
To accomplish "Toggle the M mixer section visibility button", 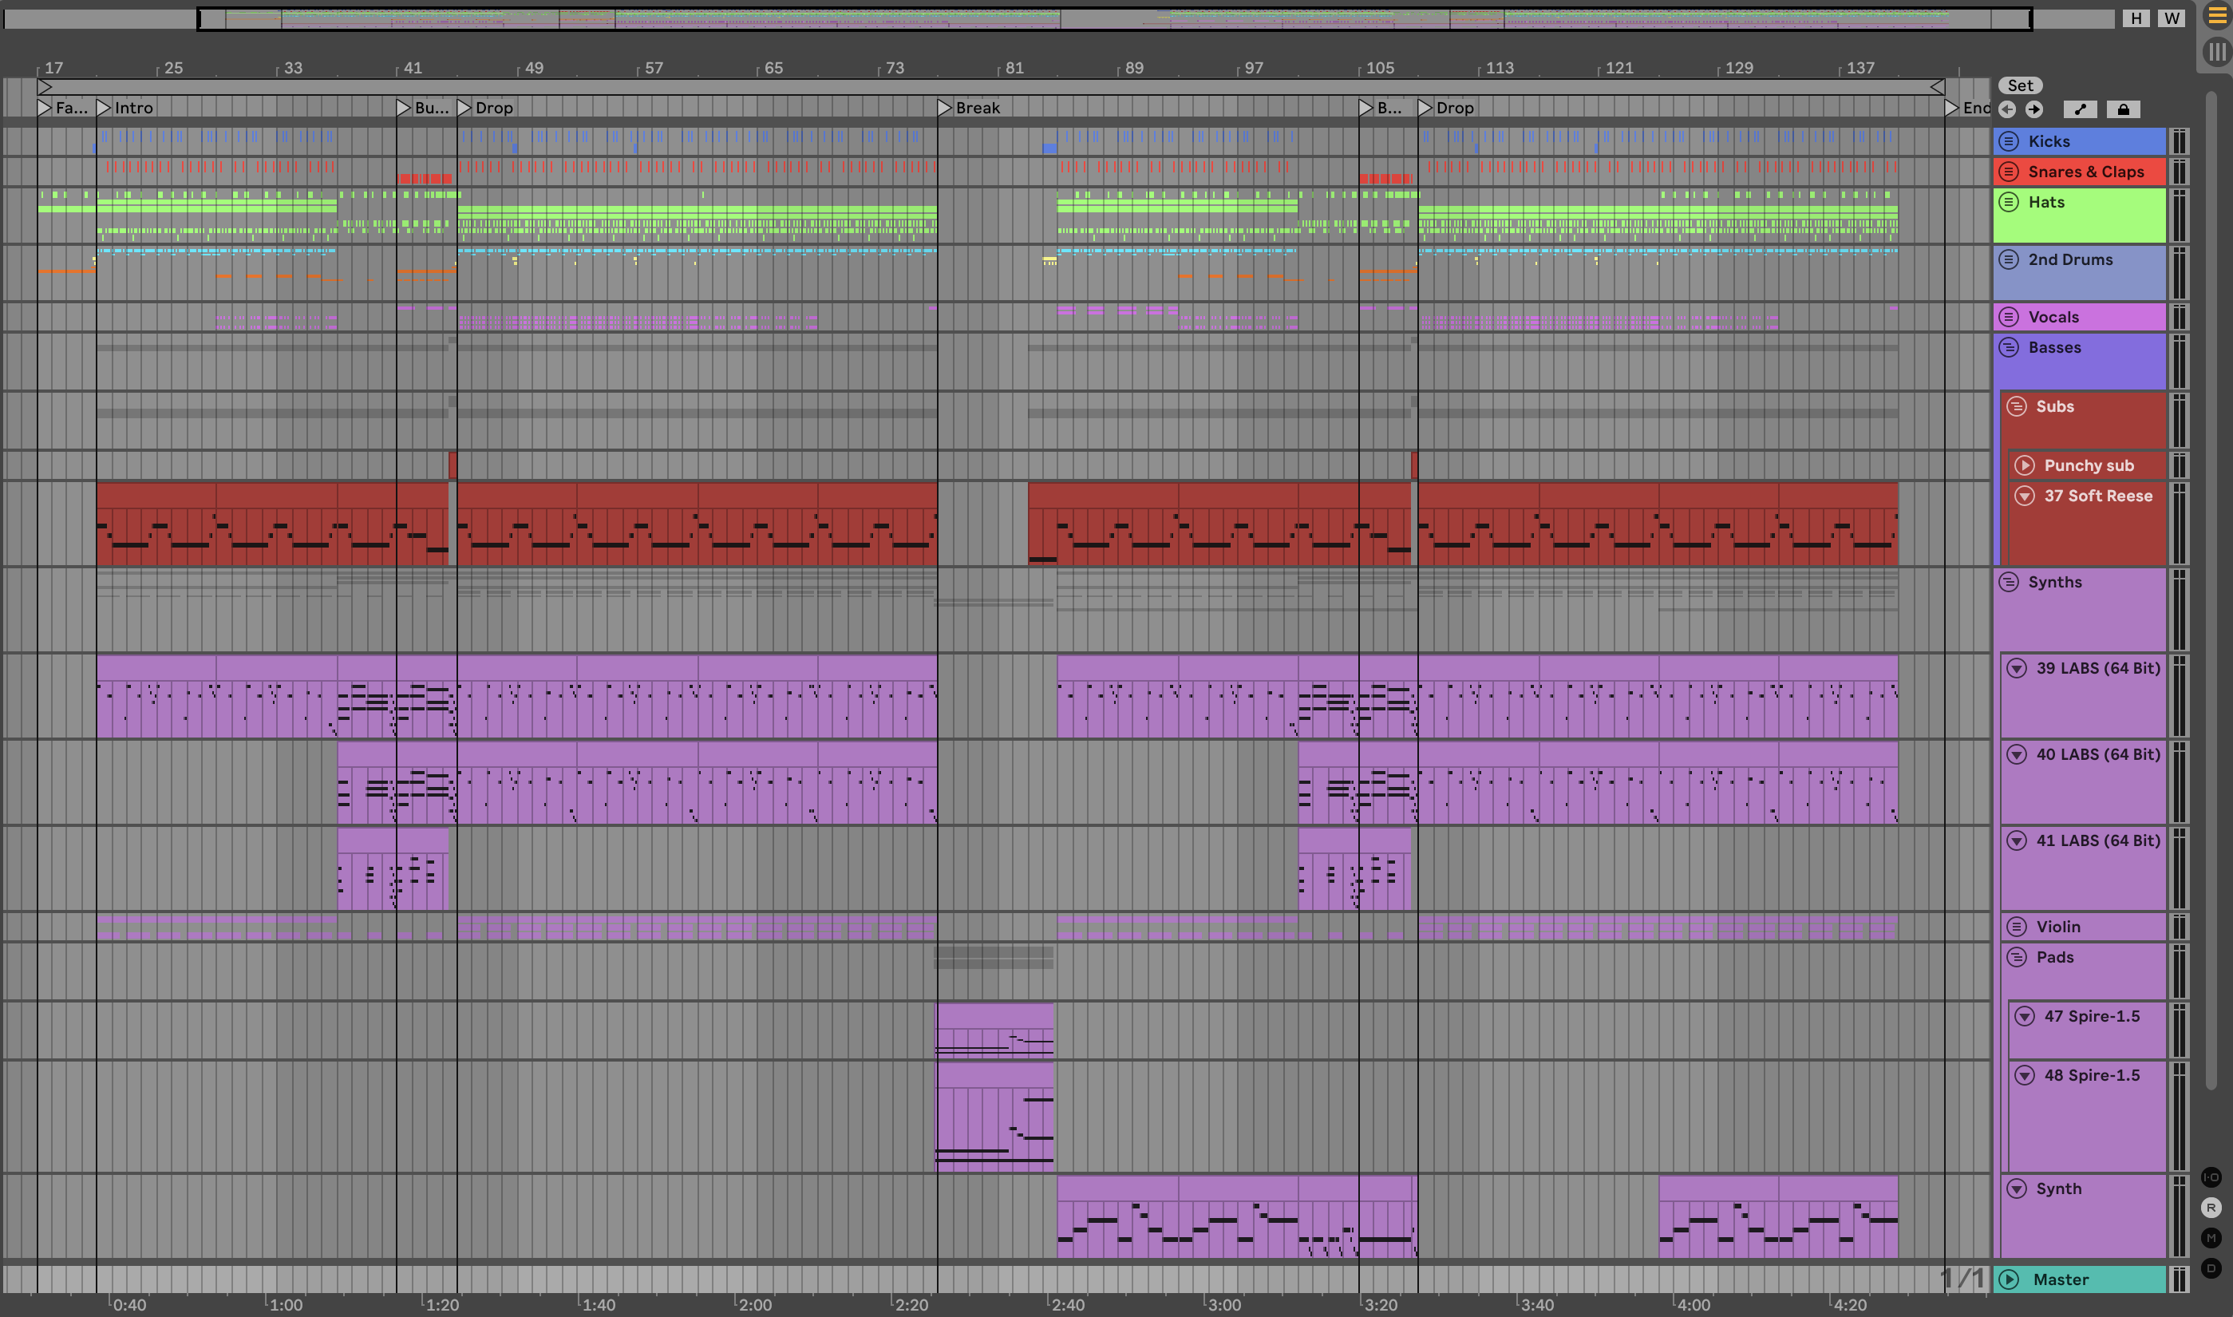I will point(2211,1238).
